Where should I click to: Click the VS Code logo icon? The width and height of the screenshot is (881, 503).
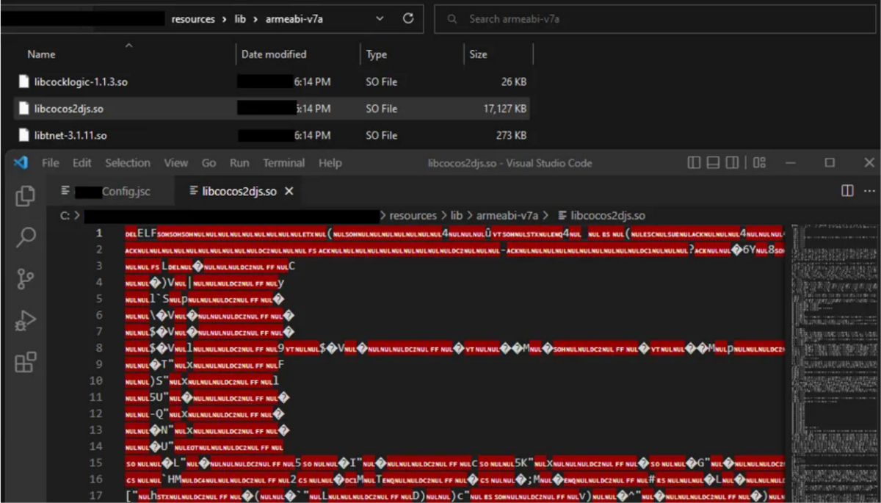point(21,163)
